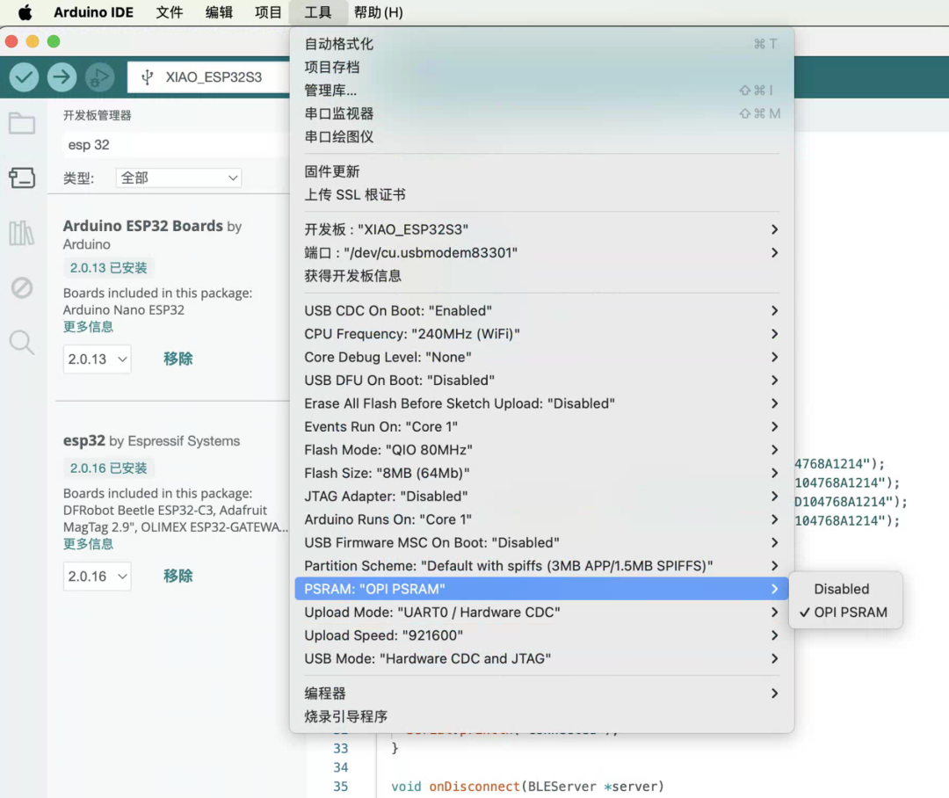This screenshot has width=949, height=798.
Task: Click code line number 33
Action: pos(341,749)
